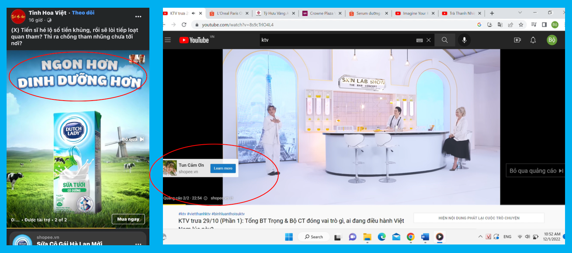Viewport: 572px width, 253px height.
Task: Click the ENG language indicator
Action: click(507, 237)
